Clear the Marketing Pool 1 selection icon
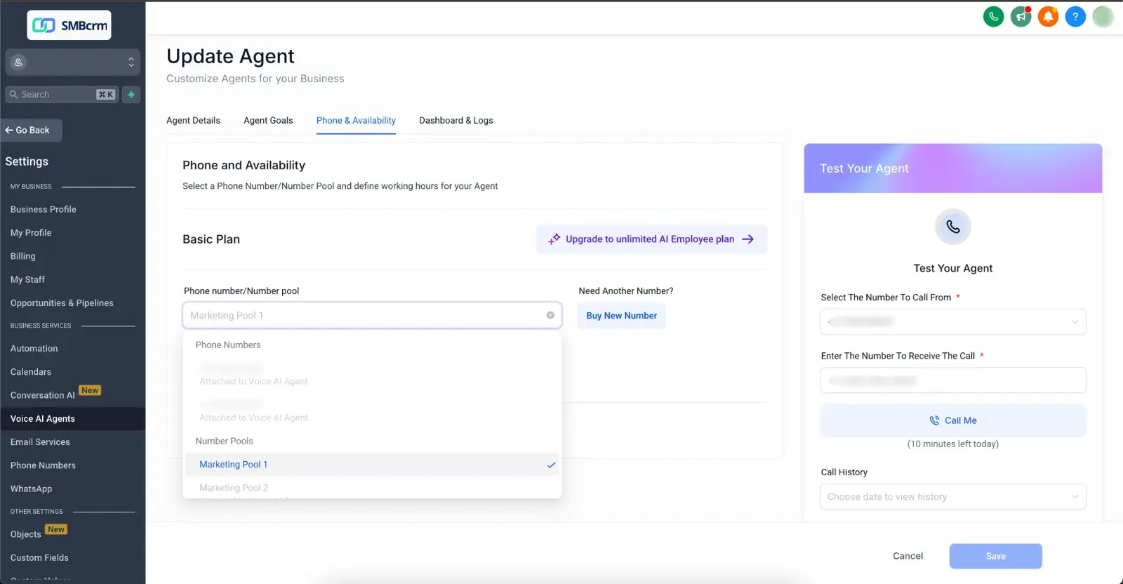The width and height of the screenshot is (1123, 584). point(550,315)
